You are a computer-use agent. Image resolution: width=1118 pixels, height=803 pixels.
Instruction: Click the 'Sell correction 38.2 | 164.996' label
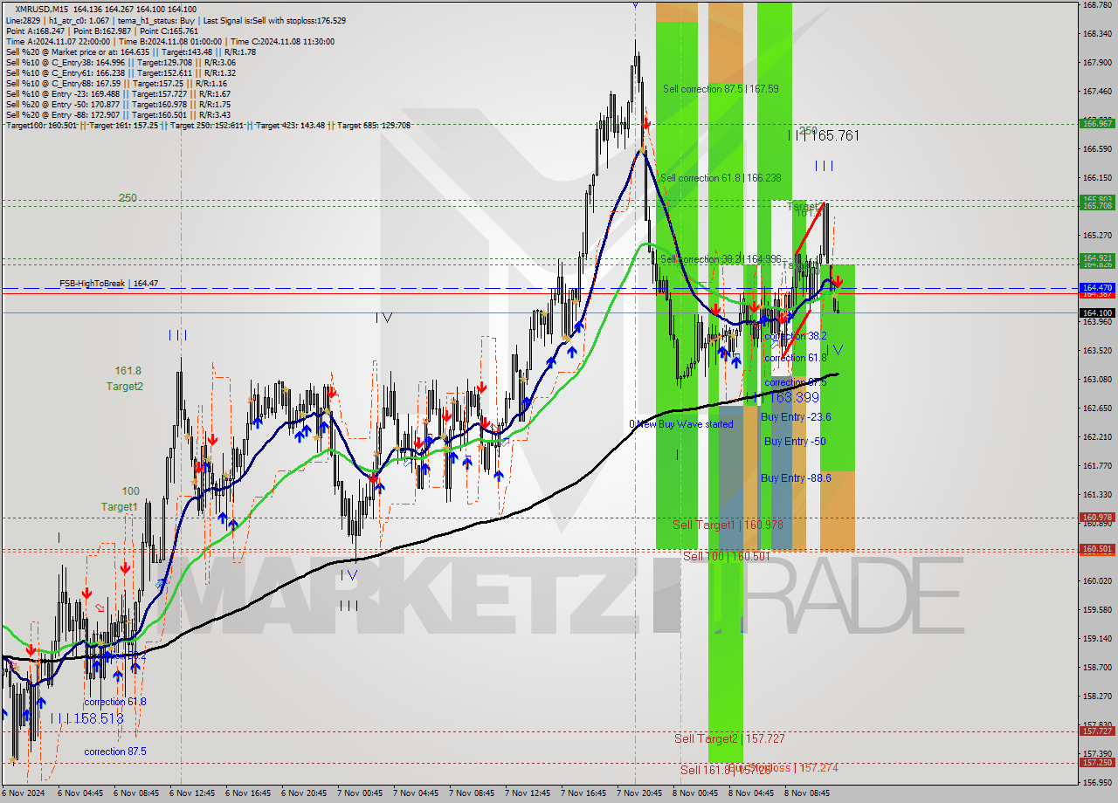(721, 260)
